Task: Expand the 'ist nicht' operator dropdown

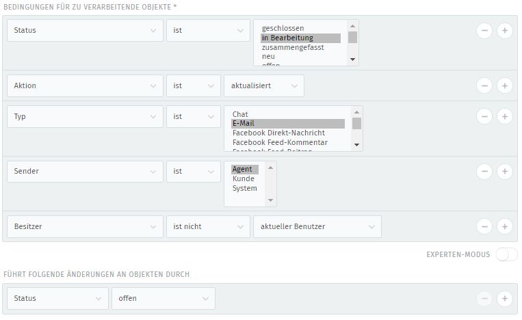Action: (x=208, y=226)
